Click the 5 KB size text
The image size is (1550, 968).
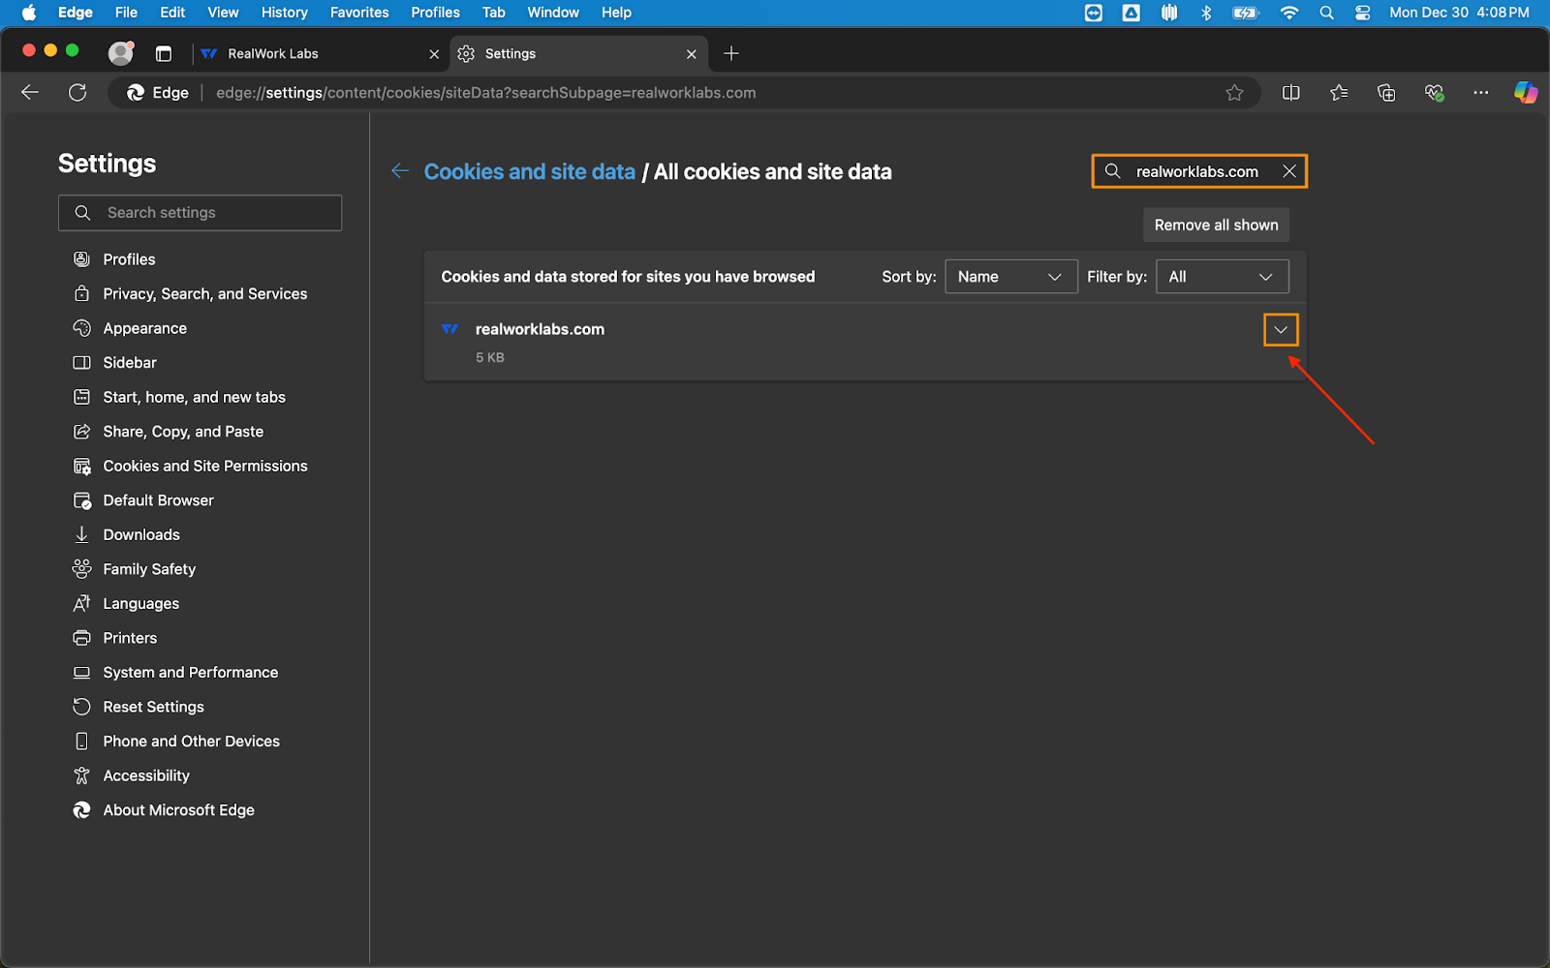click(490, 357)
